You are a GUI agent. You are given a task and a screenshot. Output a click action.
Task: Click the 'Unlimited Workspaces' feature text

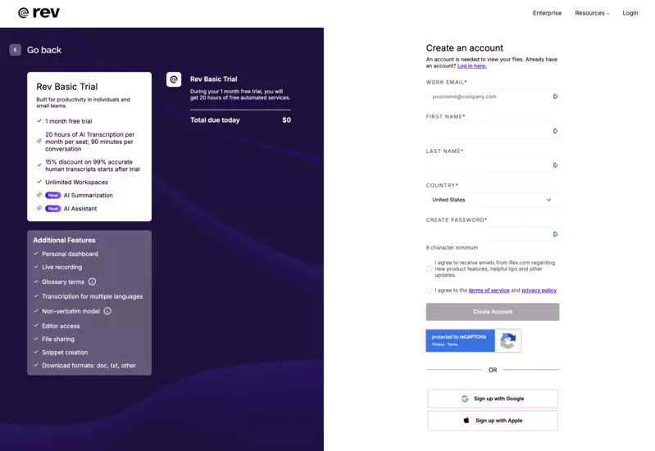(76, 183)
